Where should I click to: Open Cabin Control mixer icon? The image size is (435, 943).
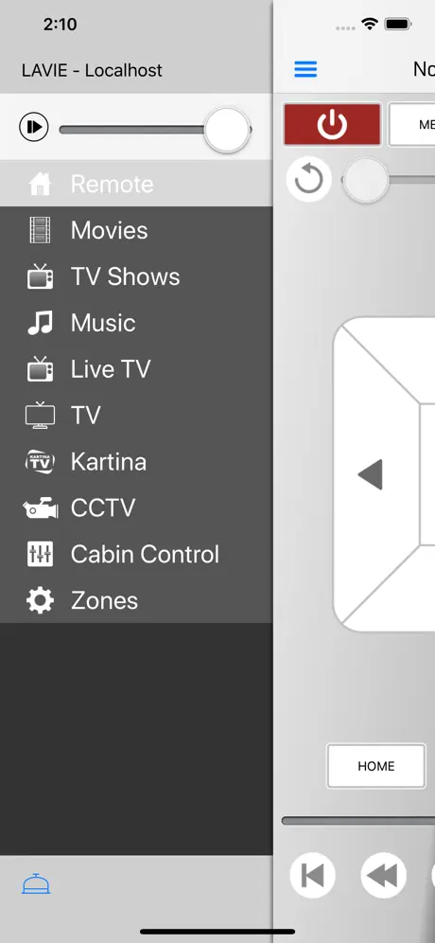(x=41, y=554)
